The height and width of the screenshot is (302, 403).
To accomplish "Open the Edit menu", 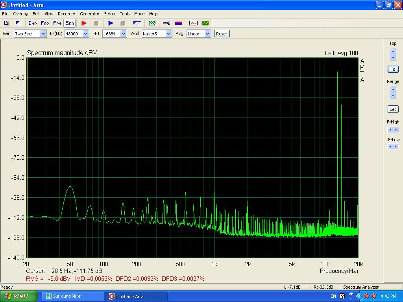I will [x=36, y=14].
